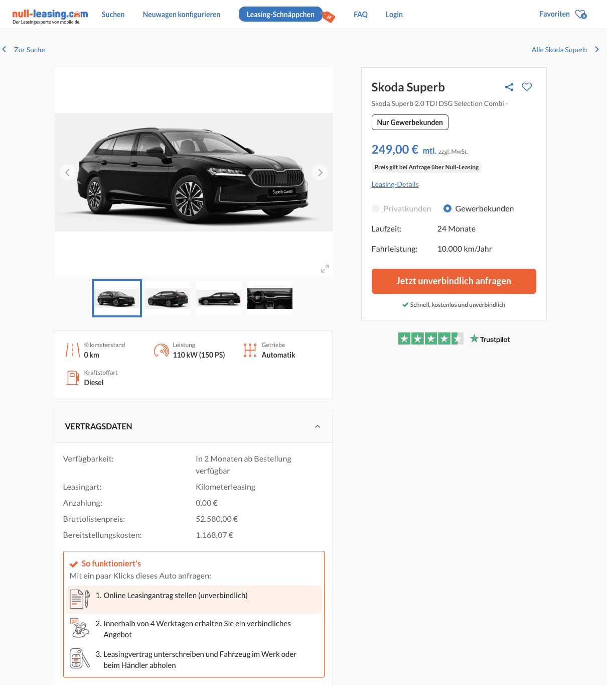Collapse the Vertragsdaten section
Viewport: 607px width, 685px height.
[317, 426]
